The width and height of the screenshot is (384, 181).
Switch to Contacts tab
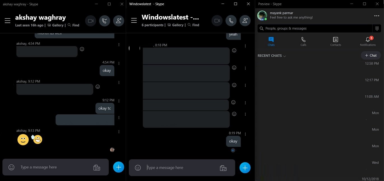(336, 41)
